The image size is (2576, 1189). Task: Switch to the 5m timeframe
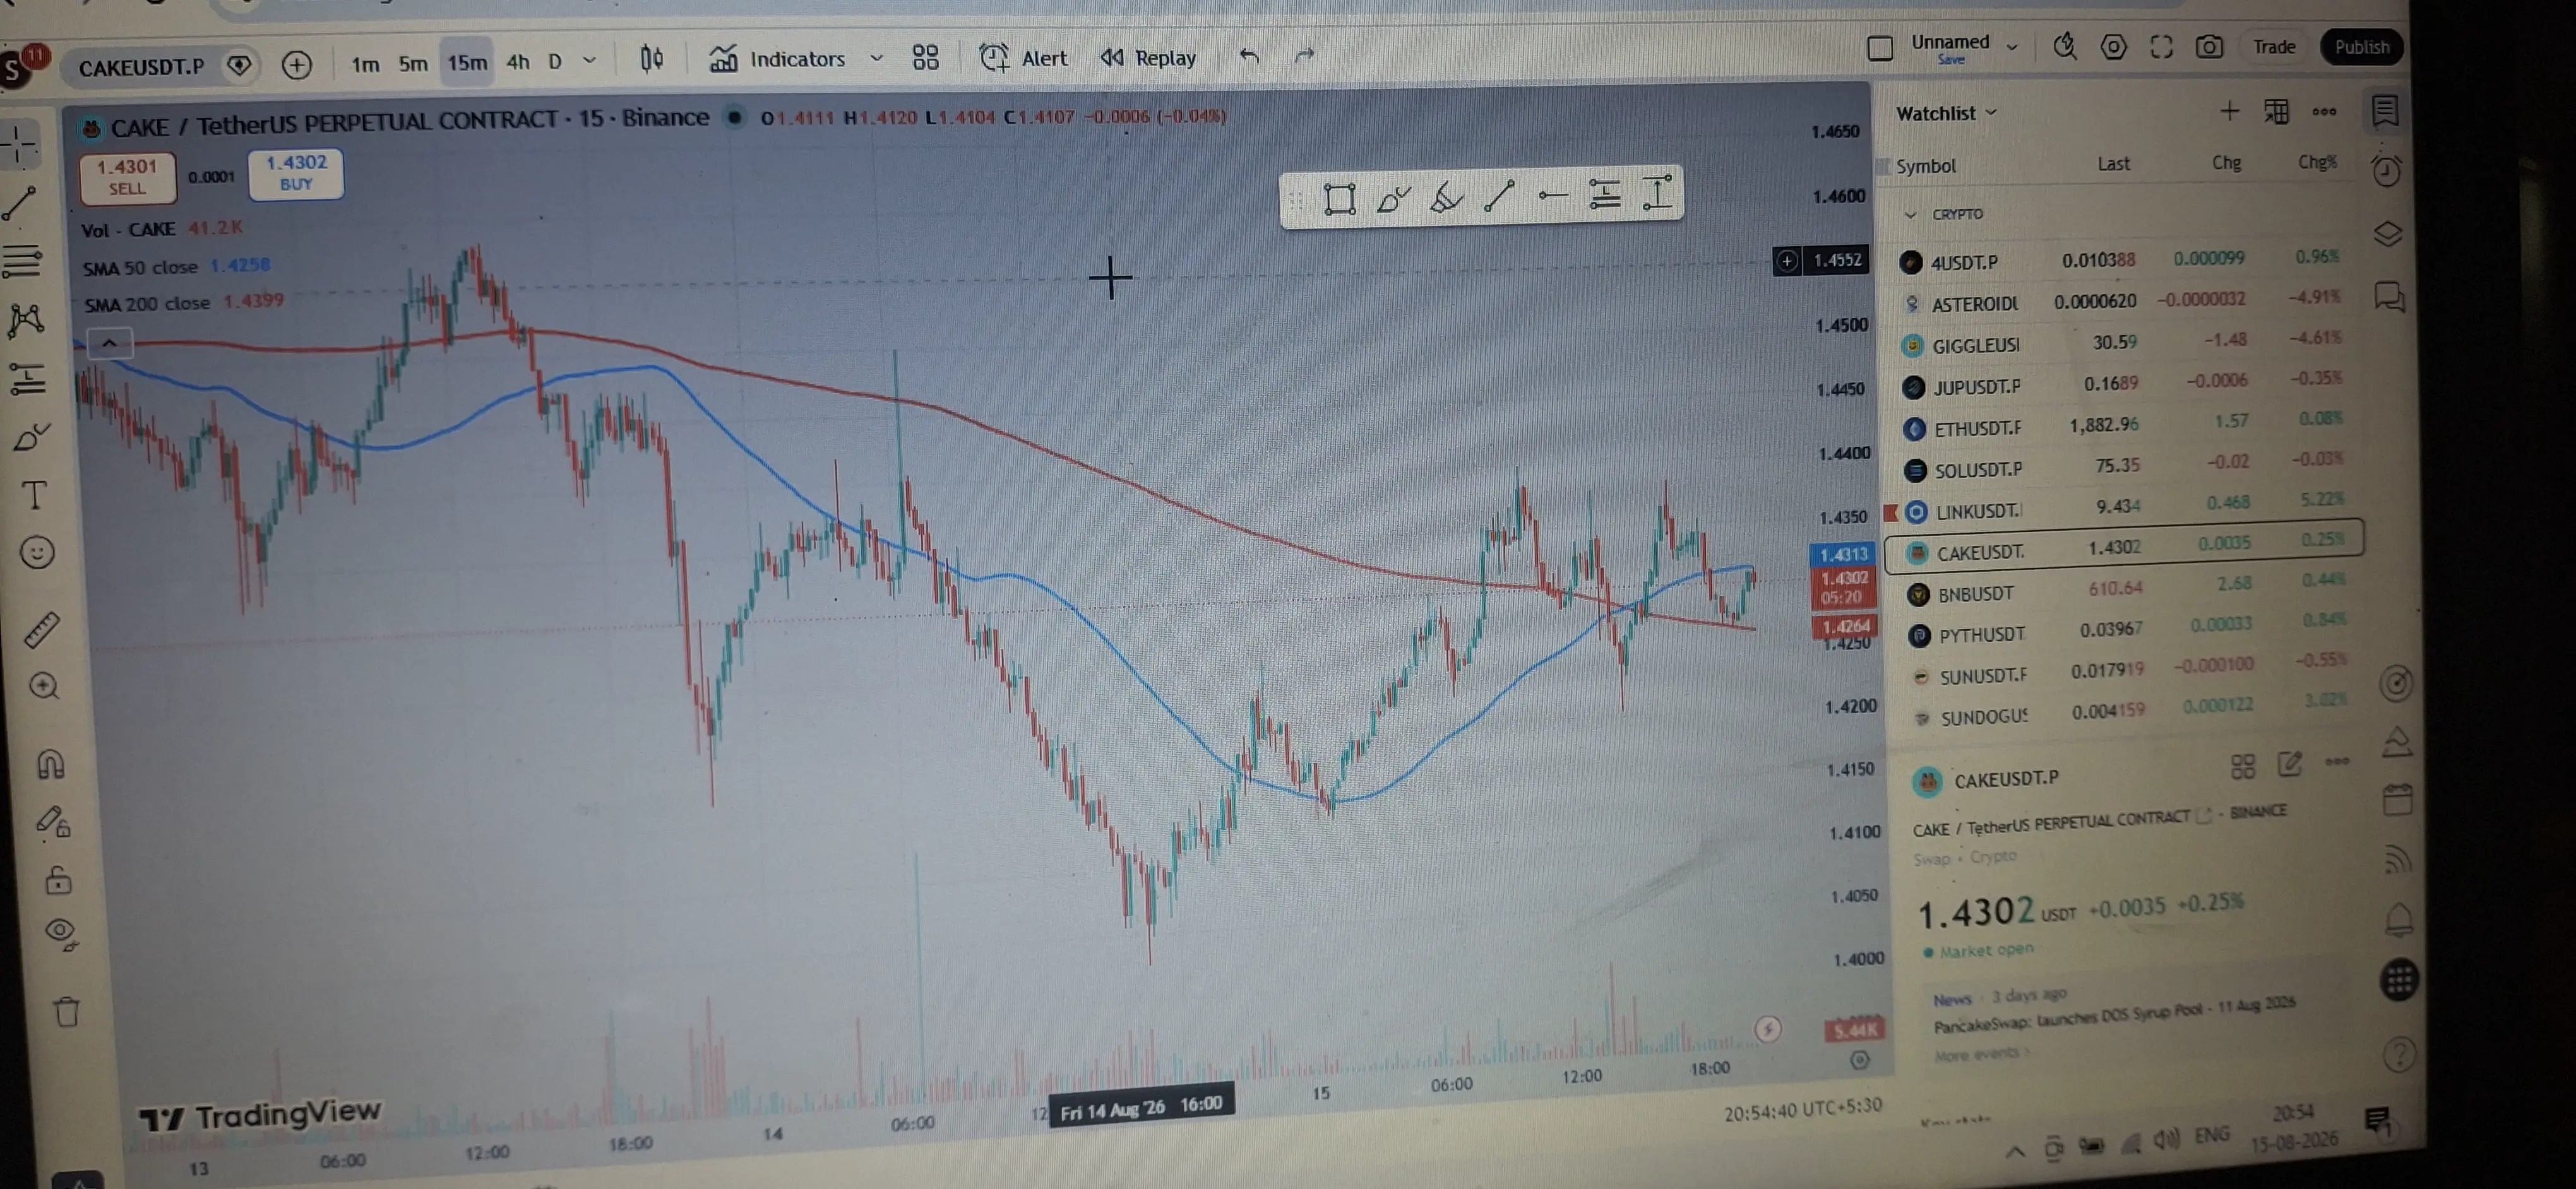tap(413, 63)
